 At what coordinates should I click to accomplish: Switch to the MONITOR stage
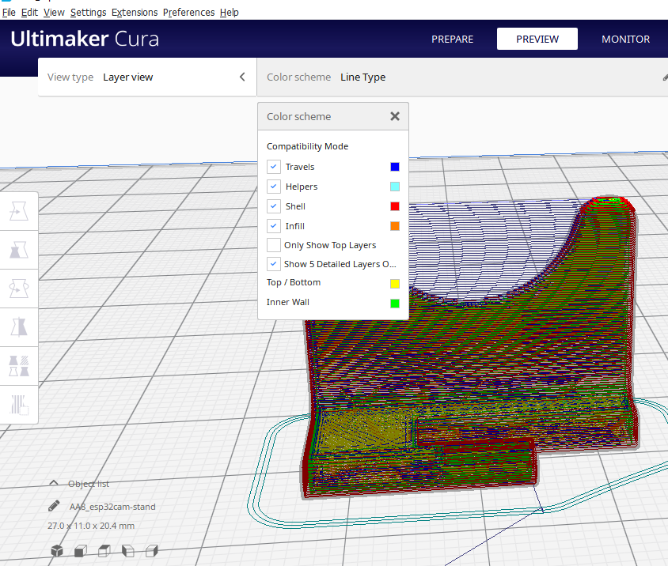coord(626,40)
